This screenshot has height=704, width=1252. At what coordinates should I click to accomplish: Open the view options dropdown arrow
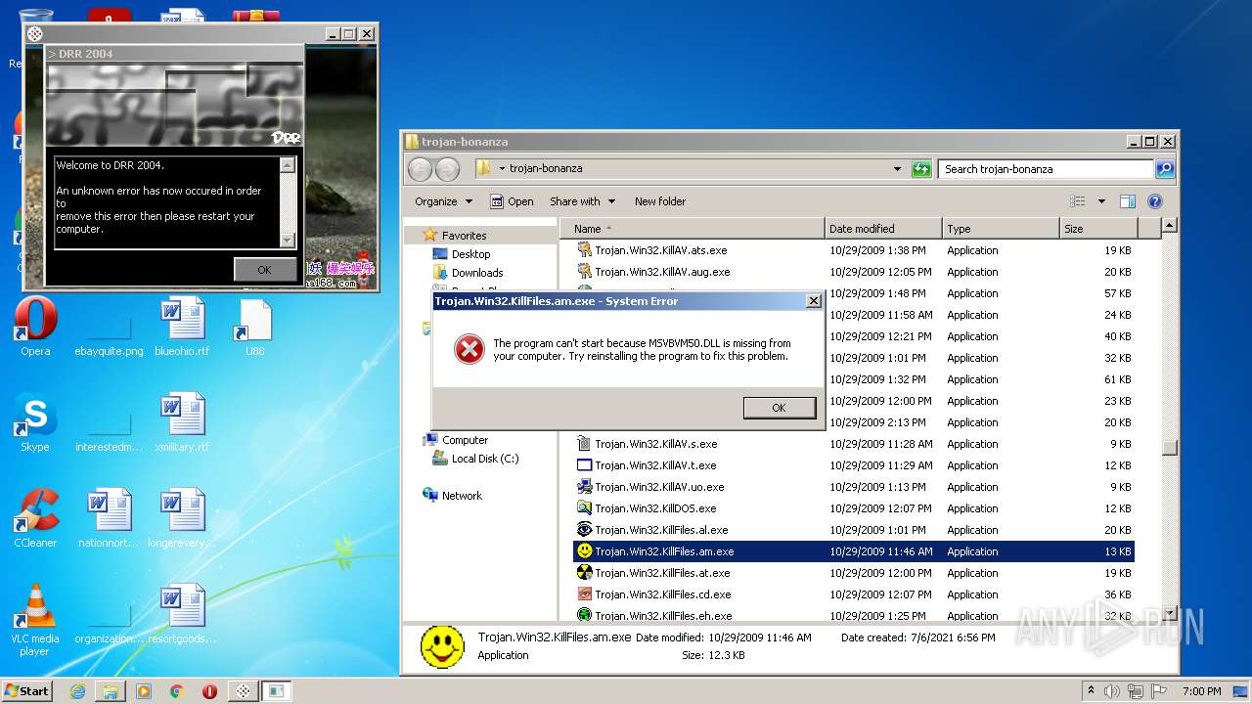1101,201
